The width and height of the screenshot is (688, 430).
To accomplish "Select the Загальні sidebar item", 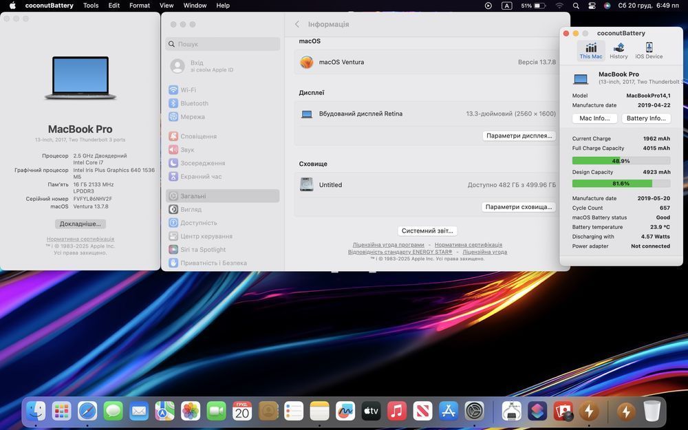I will (x=222, y=196).
